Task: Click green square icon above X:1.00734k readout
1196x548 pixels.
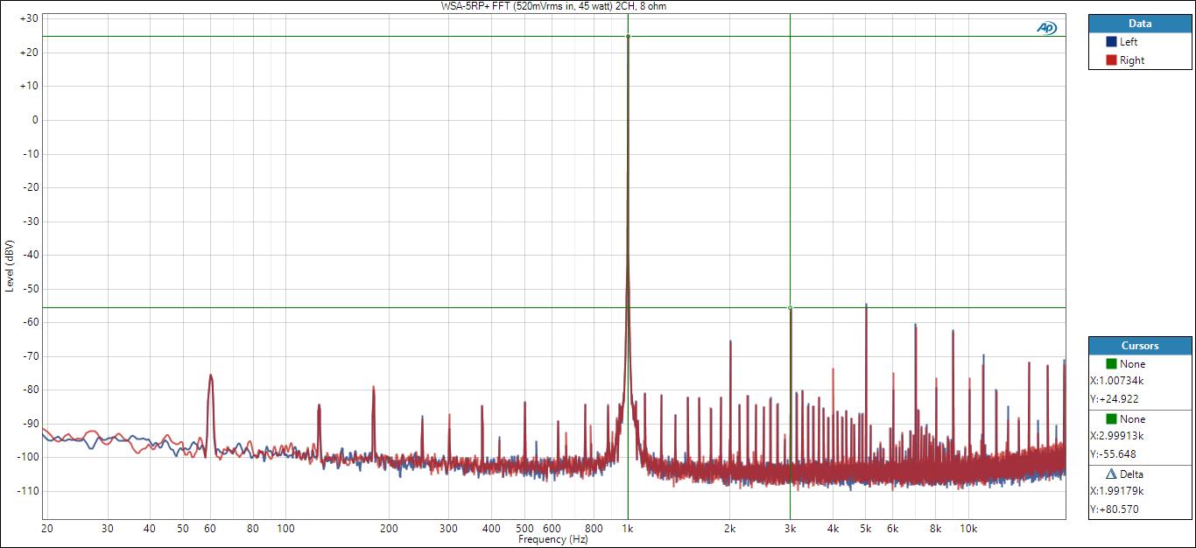Action: pos(1111,364)
